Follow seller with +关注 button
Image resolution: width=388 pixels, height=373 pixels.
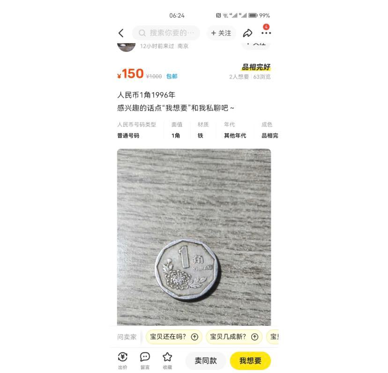pyautogui.click(x=221, y=33)
